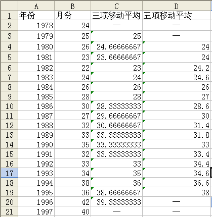The height and width of the screenshot is (217, 212).
Task: Select year cell 1988
Action: pyautogui.click(x=36, y=125)
